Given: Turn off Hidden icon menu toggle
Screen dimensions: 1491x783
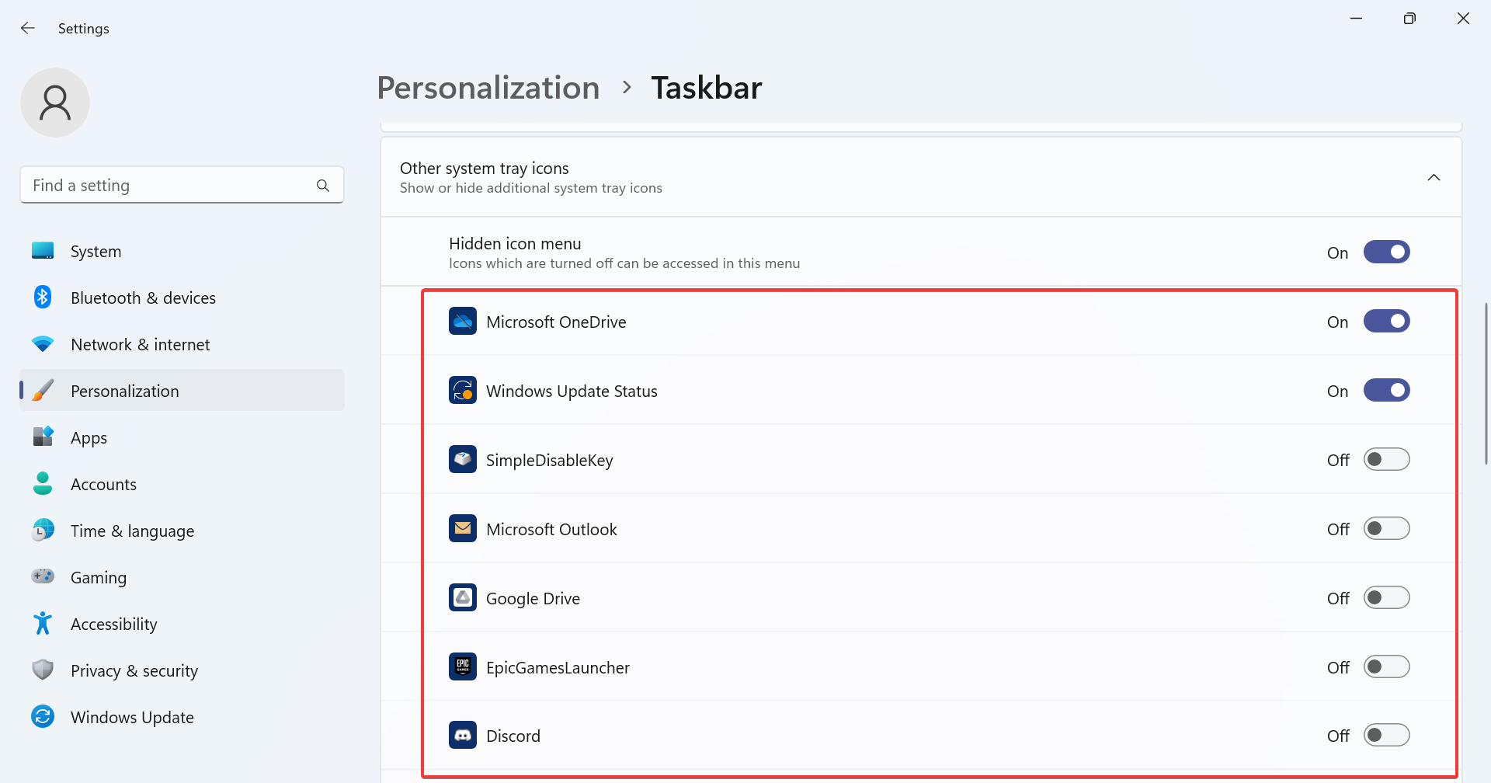Looking at the screenshot, I should click(x=1387, y=252).
